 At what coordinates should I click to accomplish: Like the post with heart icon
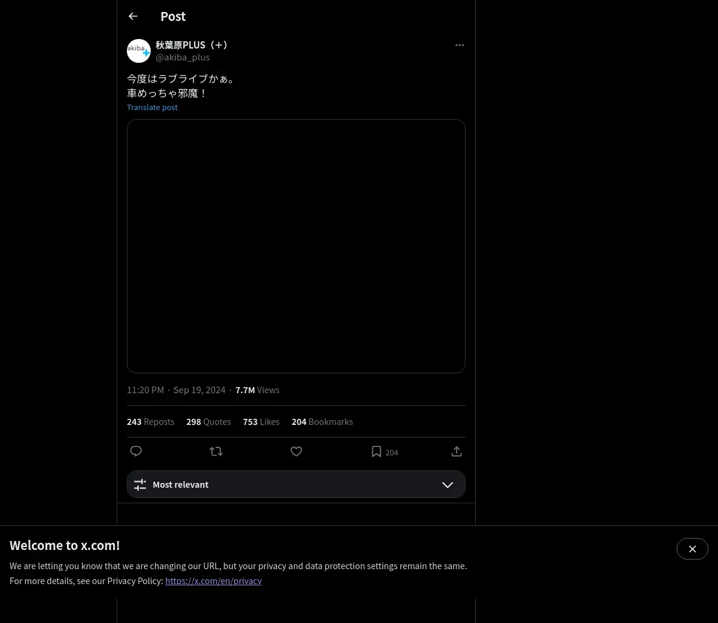296,451
